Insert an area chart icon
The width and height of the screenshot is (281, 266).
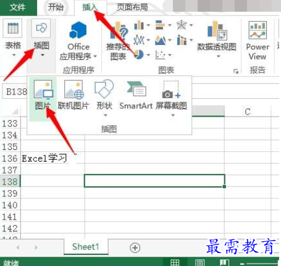(x=161, y=40)
